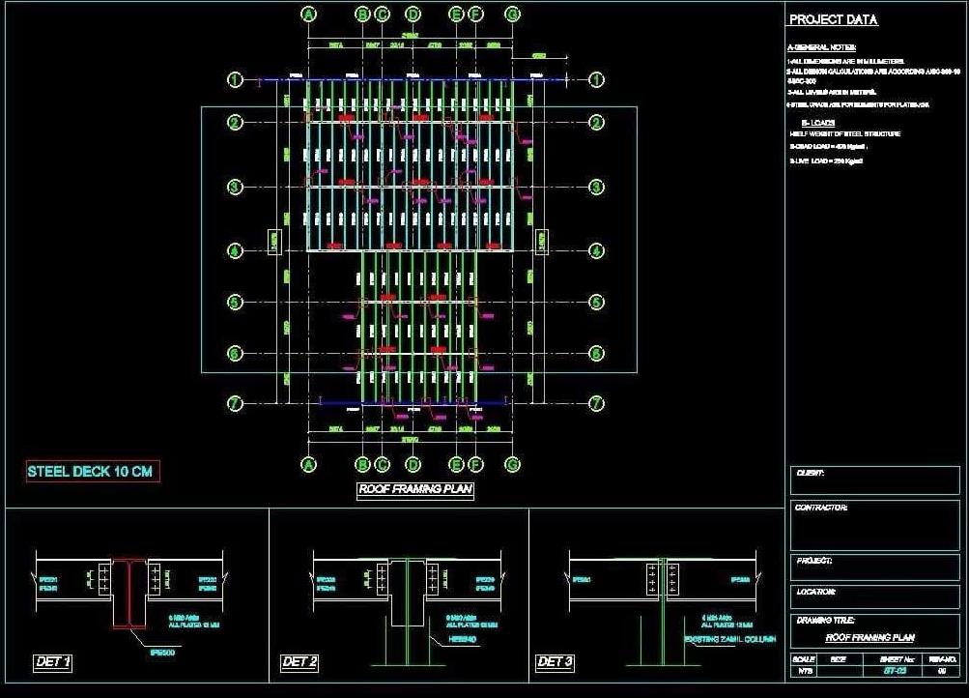Image resolution: width=969 pixels, height=698 pixels.
Task: Click the 'DET 1' detail label
Action: click(x=52, y=662)
